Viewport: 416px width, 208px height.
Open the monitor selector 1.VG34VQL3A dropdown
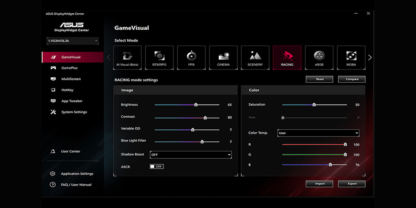pos(73,41)
